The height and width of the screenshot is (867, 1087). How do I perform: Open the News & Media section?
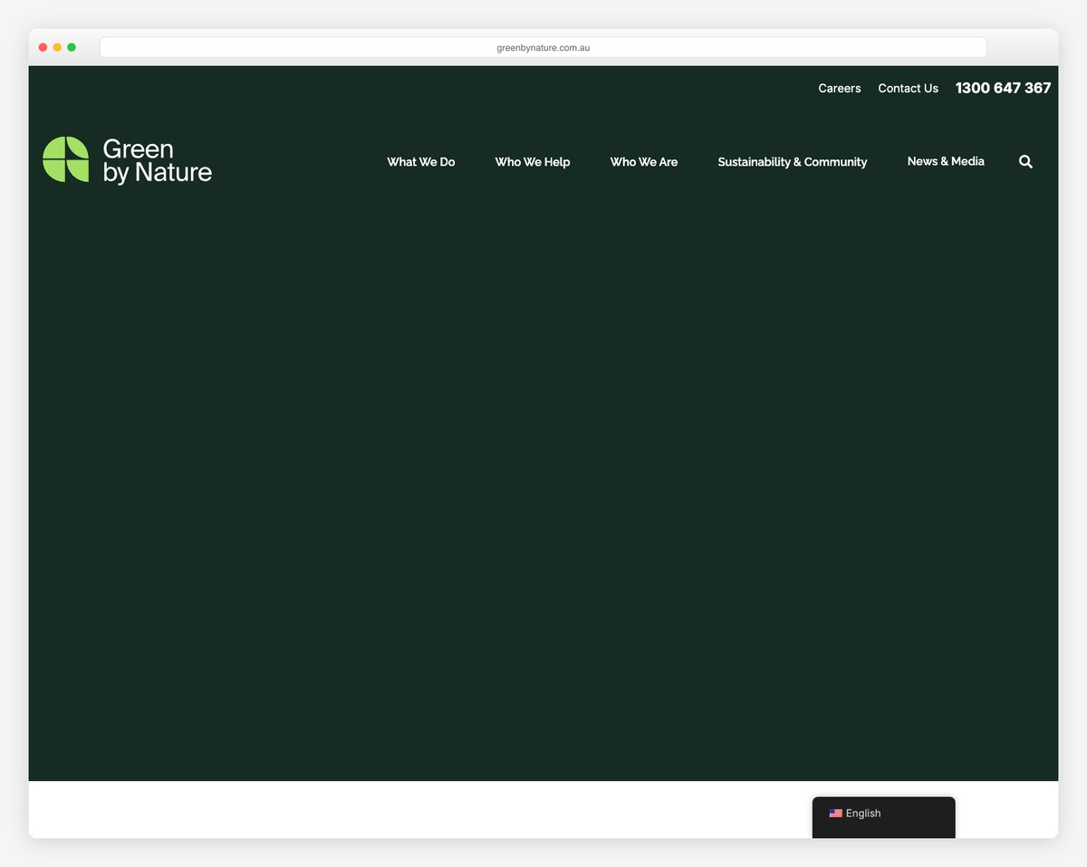945,161
